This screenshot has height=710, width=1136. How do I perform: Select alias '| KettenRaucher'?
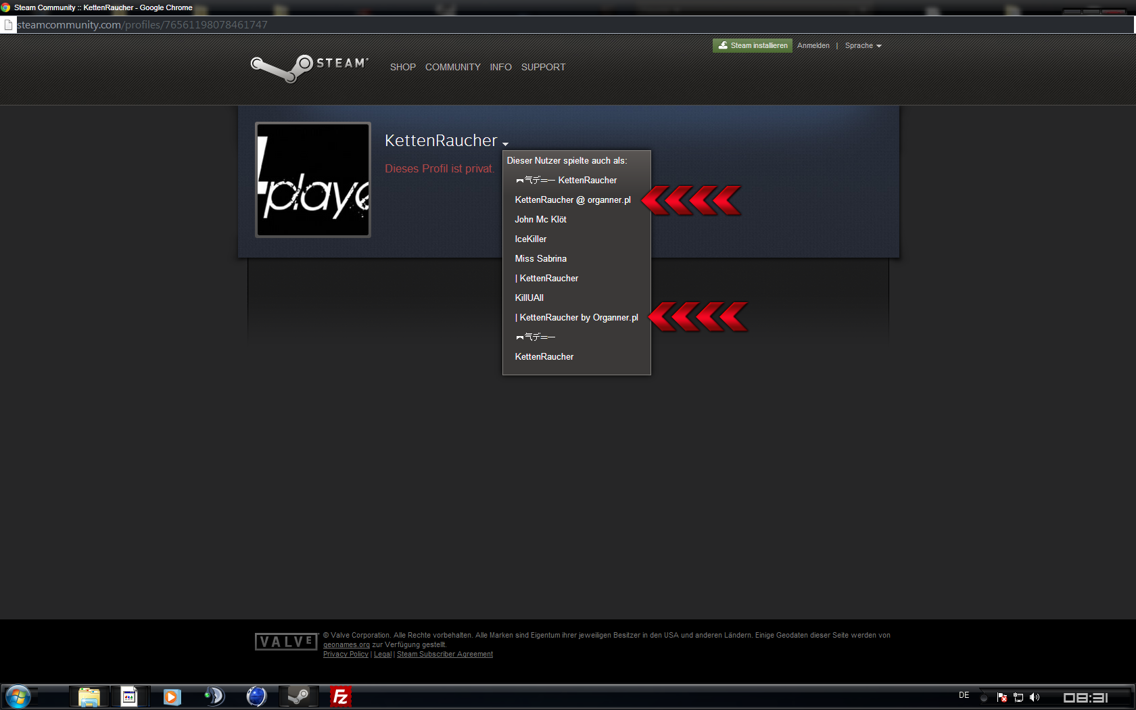pos(546,278)
